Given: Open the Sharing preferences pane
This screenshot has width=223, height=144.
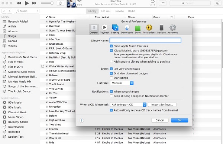Looking at the screenshot, I should 115,29.
